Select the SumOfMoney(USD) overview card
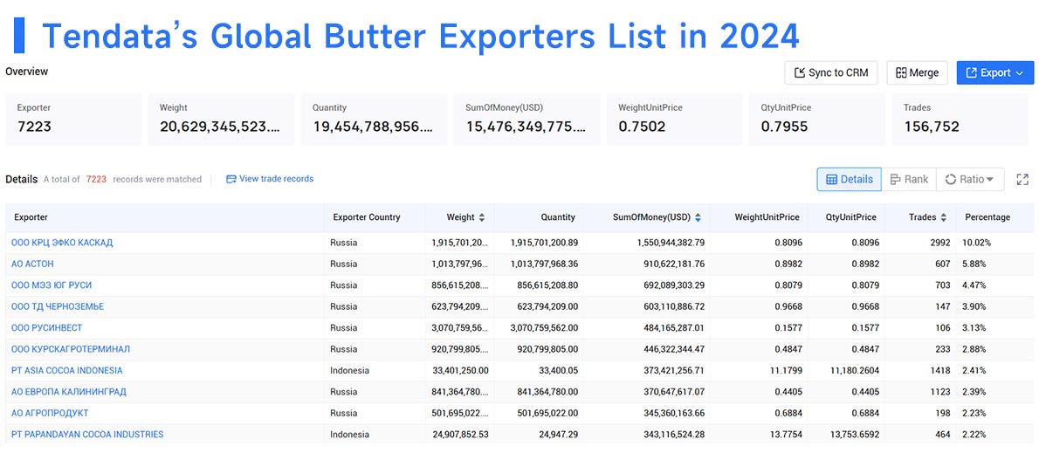The width and height of the screenshot is (1039, 460). (526, 120)
